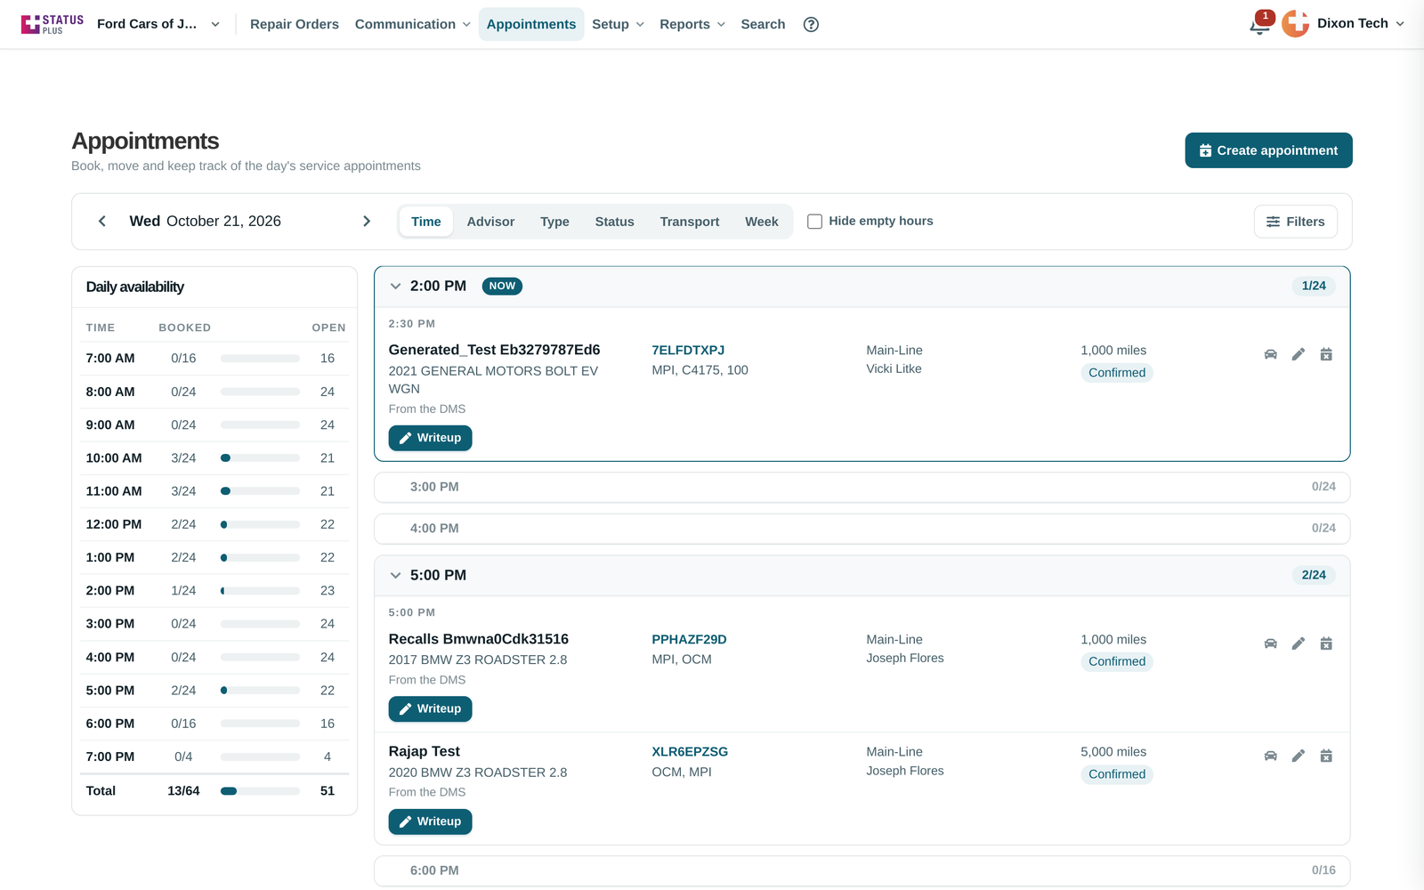Open the Status Plus logo home
The width and height of the screenshot is (1424, 890).
click(x=53, y=24)
